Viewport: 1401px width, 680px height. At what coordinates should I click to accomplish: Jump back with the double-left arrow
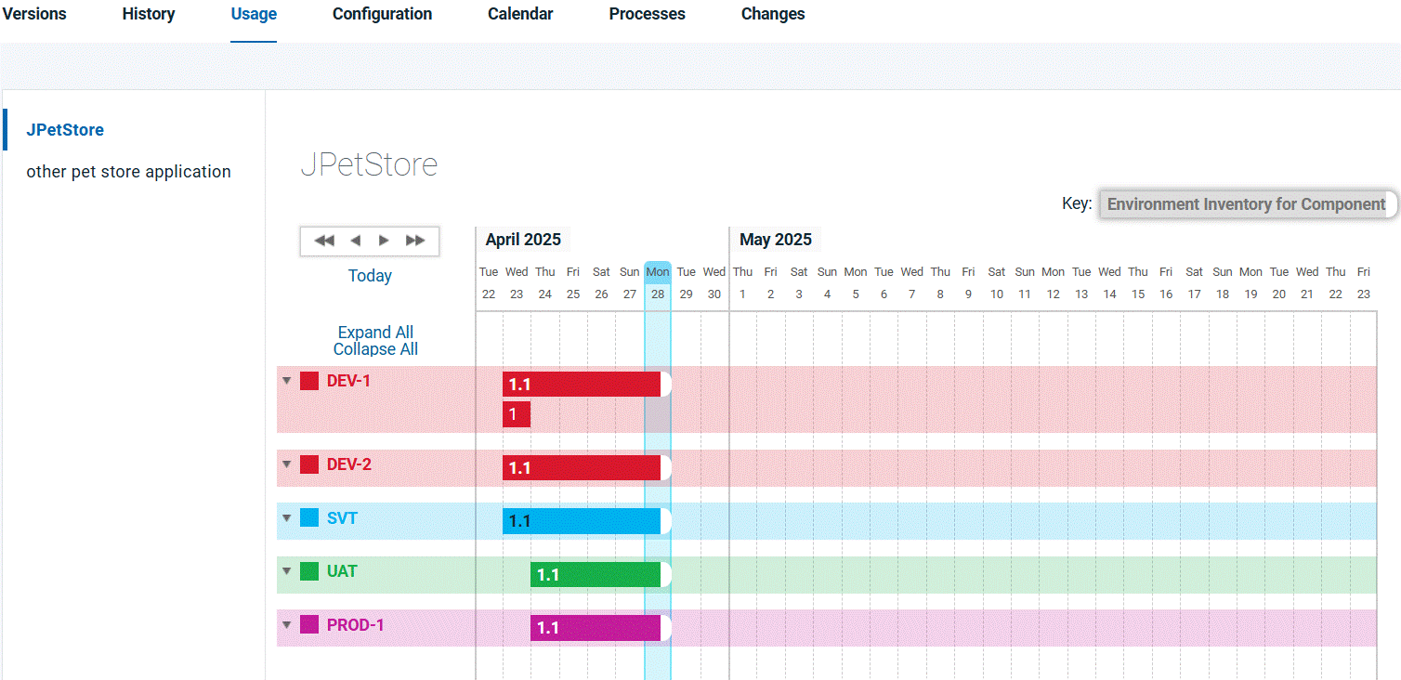coord(324,241)
